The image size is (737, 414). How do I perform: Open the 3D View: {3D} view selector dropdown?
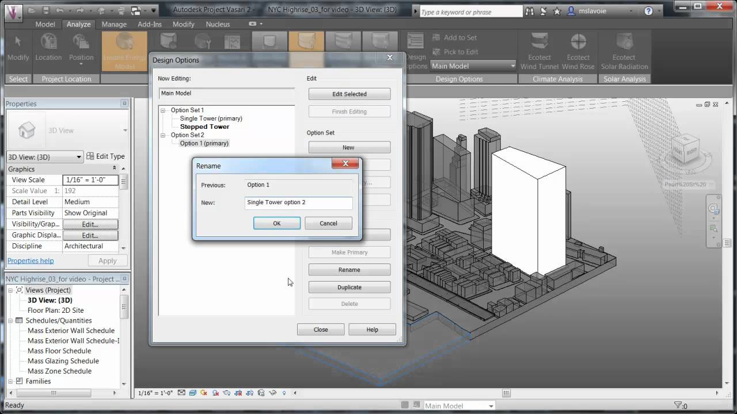tap(78, 156)
